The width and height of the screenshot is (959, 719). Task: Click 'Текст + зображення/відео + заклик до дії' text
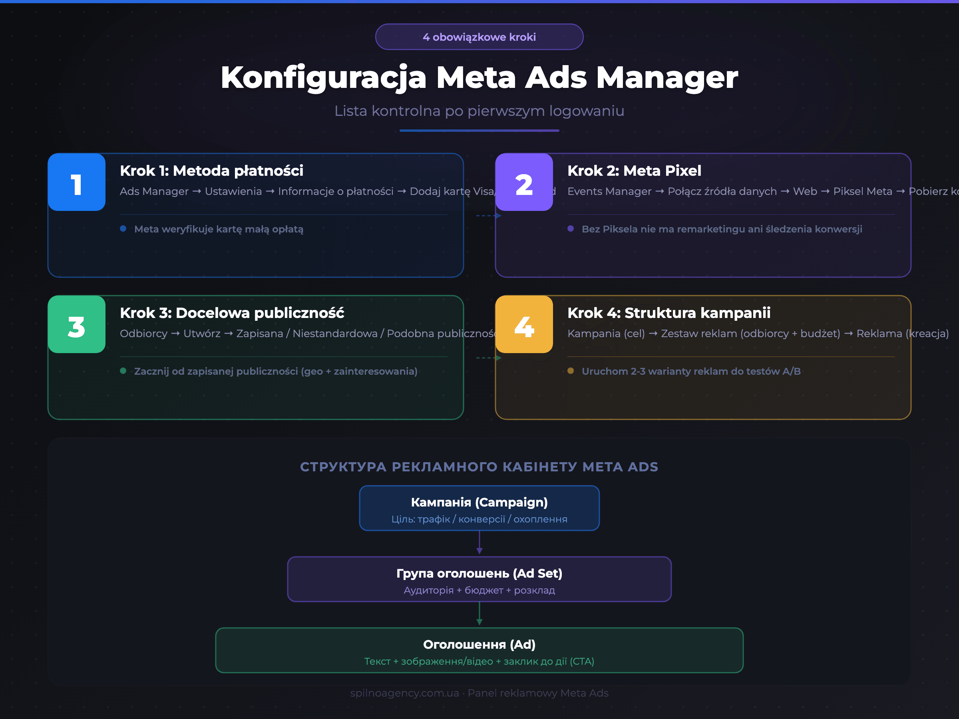tap(479, 661)
